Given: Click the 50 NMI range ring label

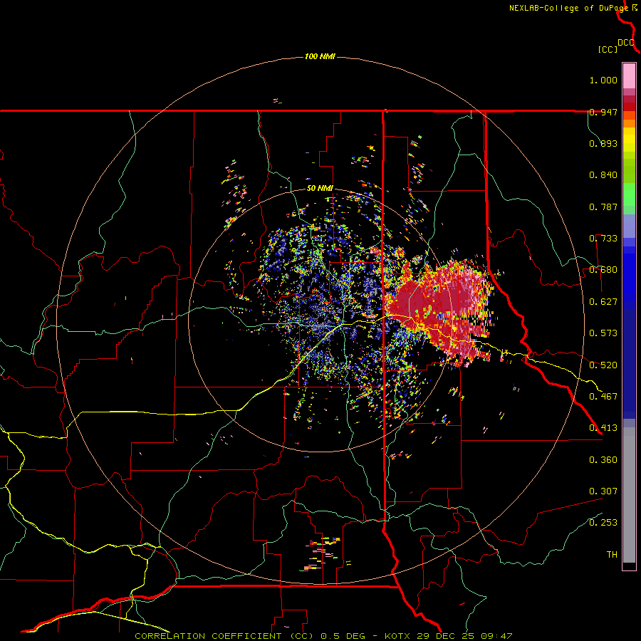Looking at the screenshot, I should [x=320, y=189].
